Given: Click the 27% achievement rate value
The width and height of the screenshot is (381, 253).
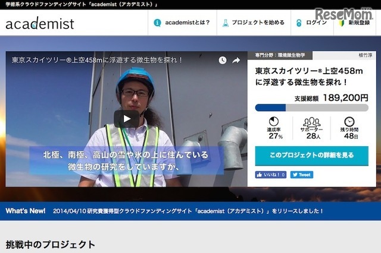Looking at the screenshot, I should tap(276, 136).
